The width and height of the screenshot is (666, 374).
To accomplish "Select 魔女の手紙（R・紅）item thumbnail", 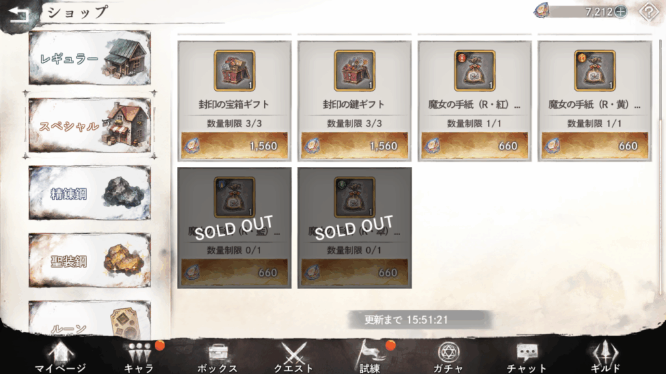I will [474, 71].
